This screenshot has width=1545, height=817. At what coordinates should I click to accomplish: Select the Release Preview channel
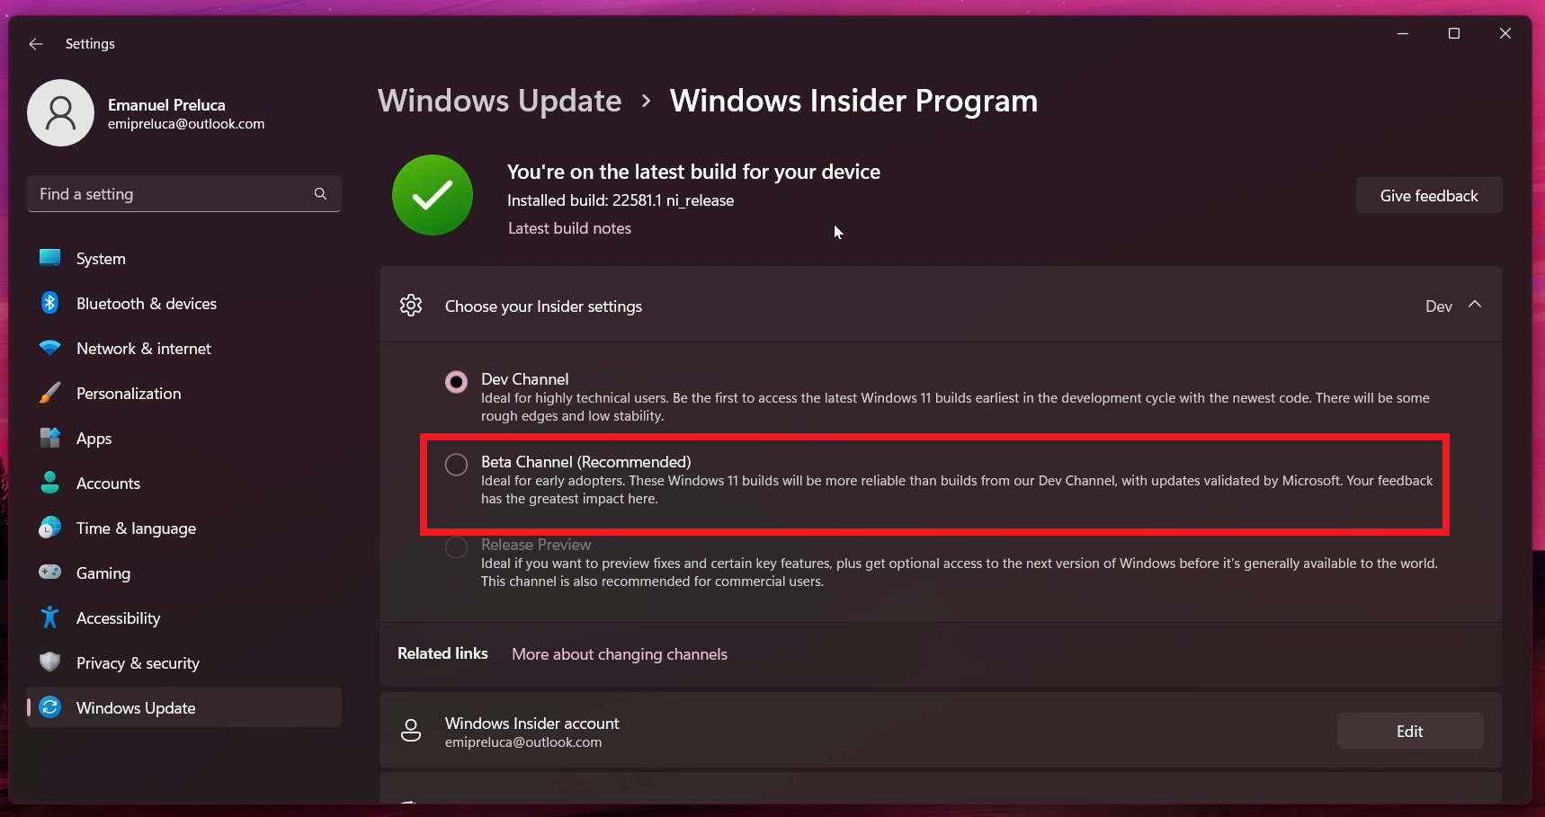point(457,547)
